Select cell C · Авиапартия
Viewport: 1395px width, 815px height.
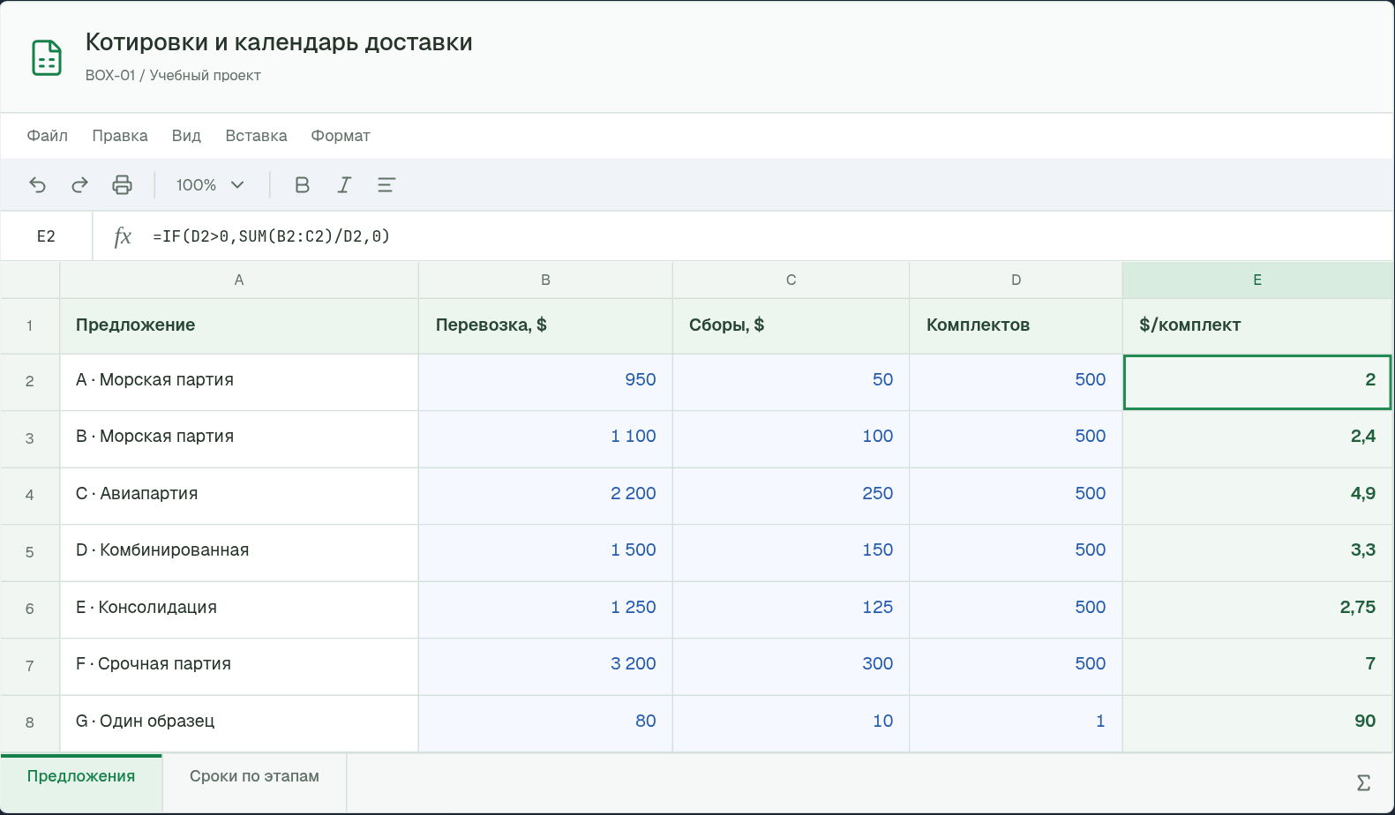239,495
